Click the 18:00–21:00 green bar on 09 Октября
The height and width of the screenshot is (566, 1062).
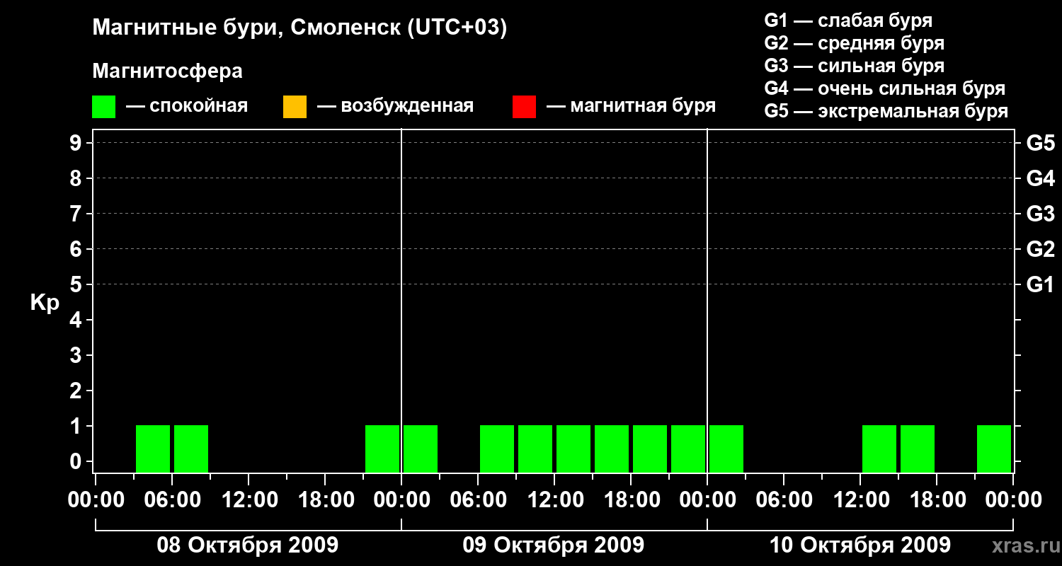point(650,449)
